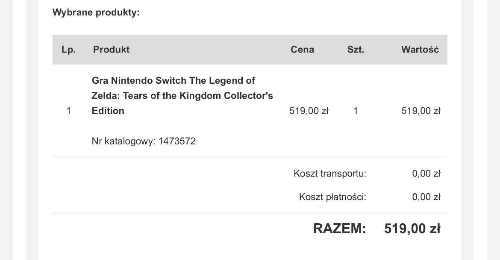This screenshot has width=500, height=260.
Task: Click the quantity 1 in Szt. column
Action: (356, 111)
